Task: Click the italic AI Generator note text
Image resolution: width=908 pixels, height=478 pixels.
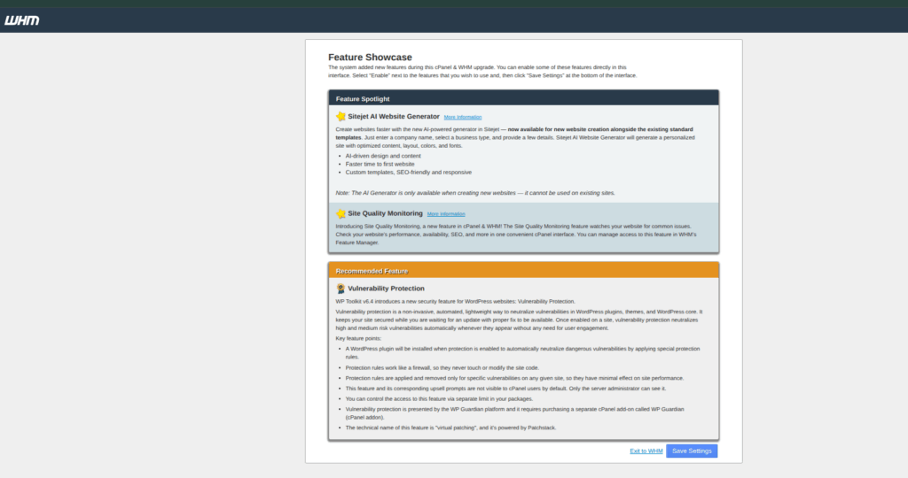Action: click(474, 192)
